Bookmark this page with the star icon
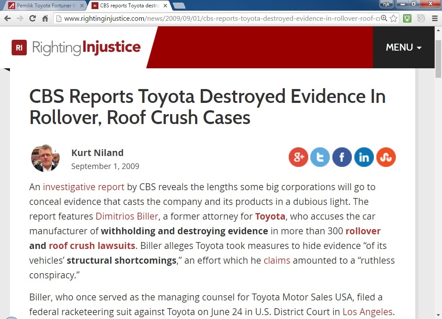The height and width of the screenshot is (319, 442). coord(394,19)
